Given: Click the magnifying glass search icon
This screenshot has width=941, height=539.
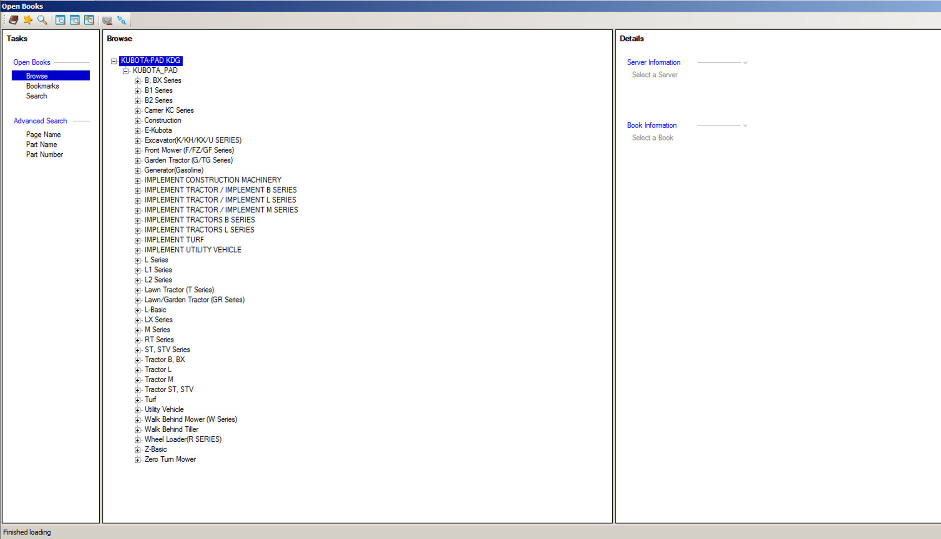Looking at the screenshot, I should tap(42, 20).
